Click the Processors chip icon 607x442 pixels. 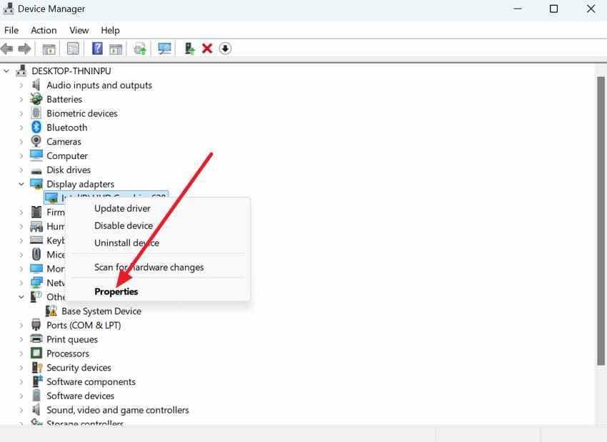tap(36, 353)
